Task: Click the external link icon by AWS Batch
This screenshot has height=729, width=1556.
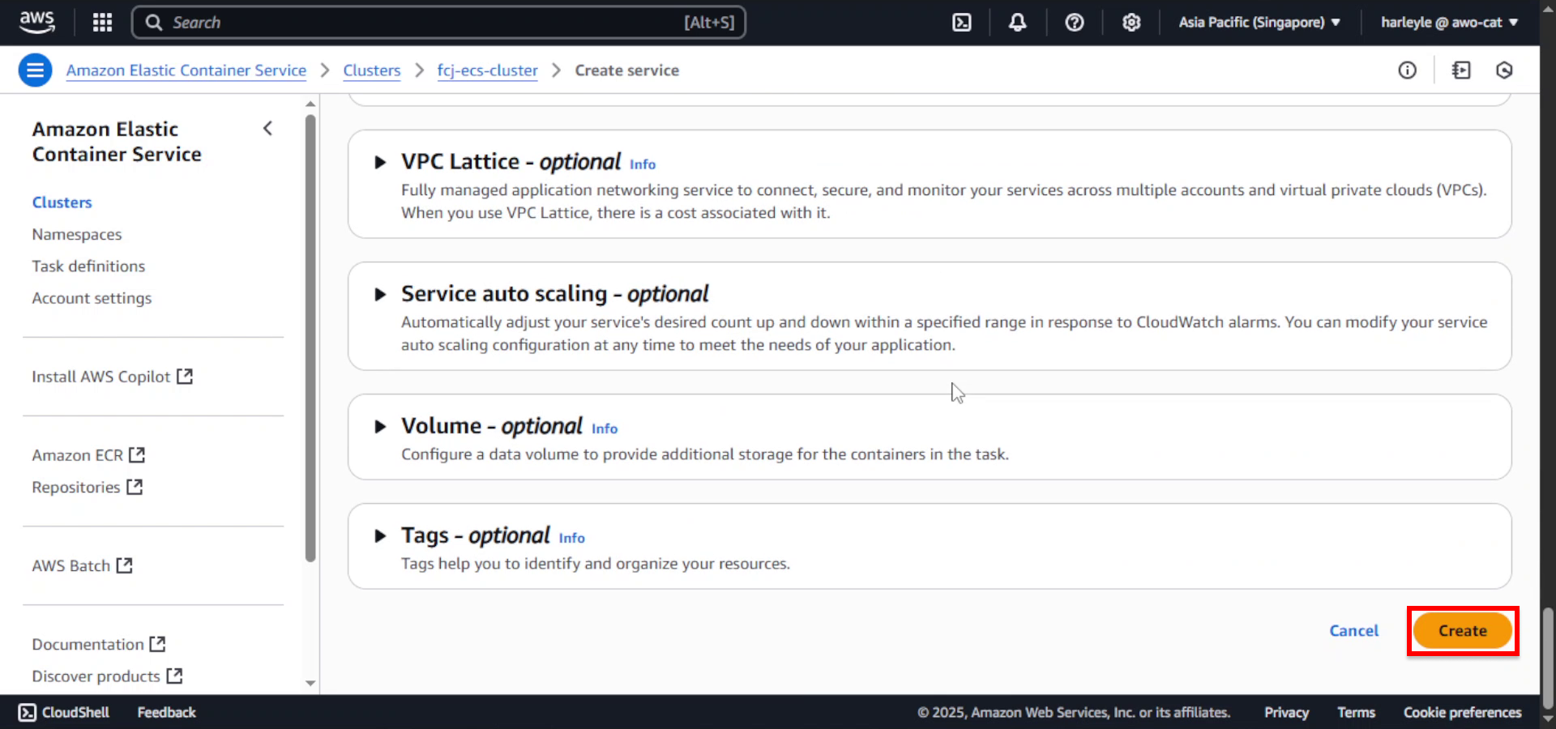Action: point(124,565)
